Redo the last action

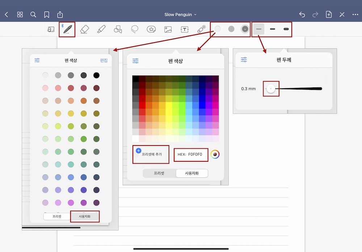(x=315, y=14)
